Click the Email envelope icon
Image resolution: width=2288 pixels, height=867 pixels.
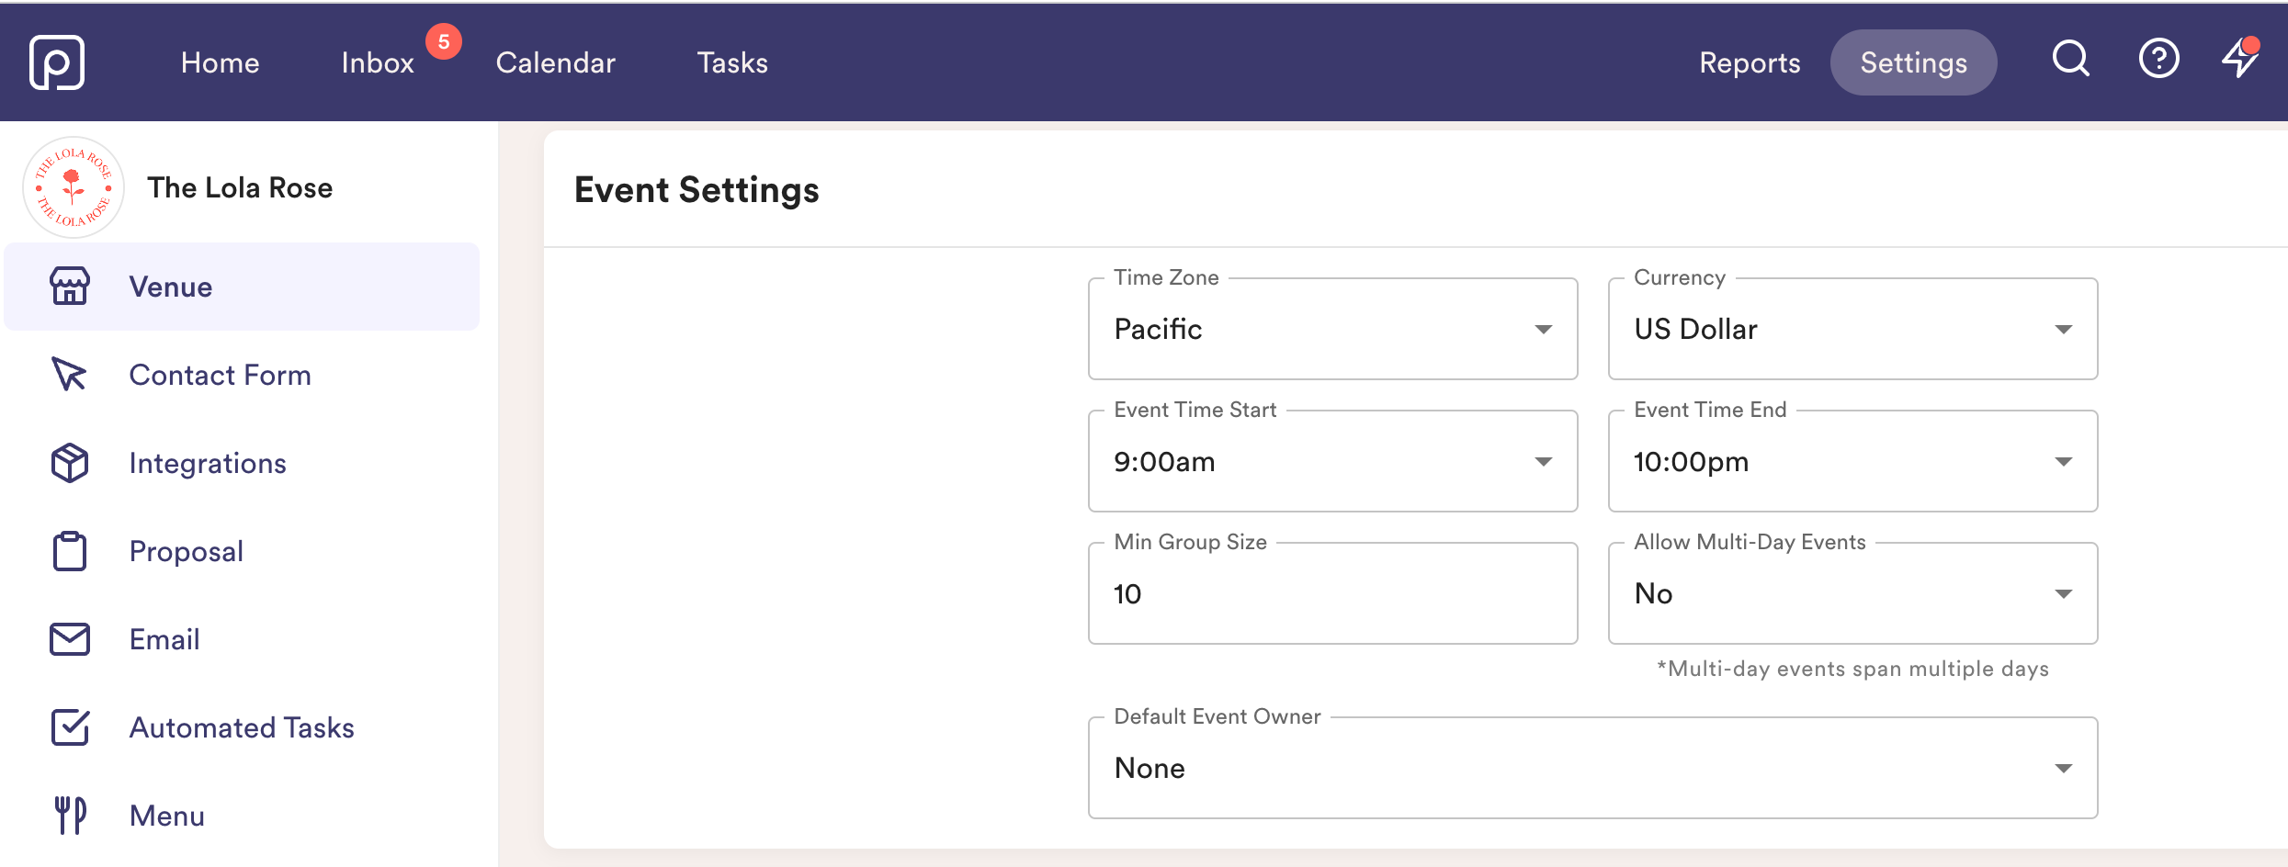[x=70, y=639]
